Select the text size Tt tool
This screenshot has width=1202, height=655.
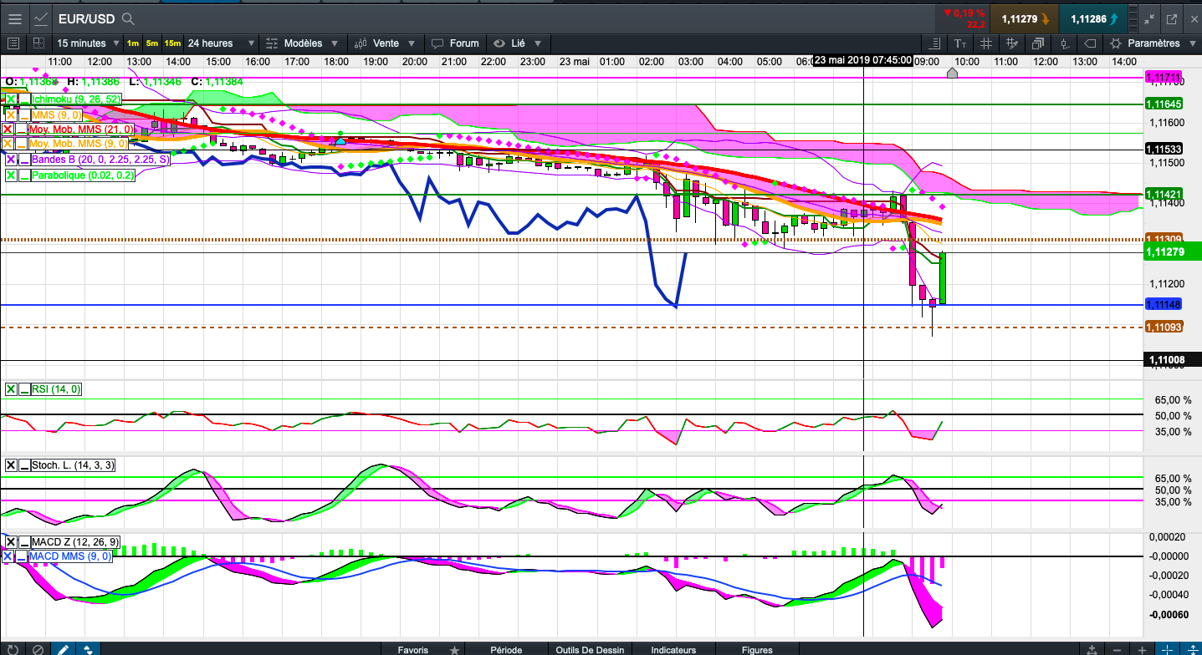pyautogui.click(x=960, y=43)
